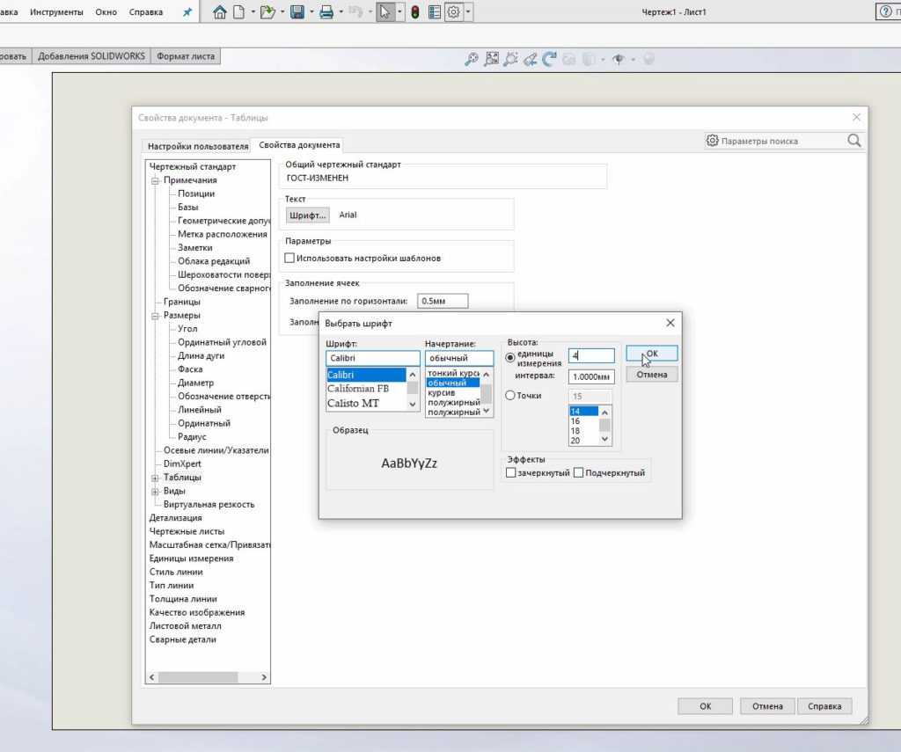Image resolution: width=901 pixels, height=752 pixels.
Task: Click the pushpin icon next to Справка
Action: (x=187, y=12)
